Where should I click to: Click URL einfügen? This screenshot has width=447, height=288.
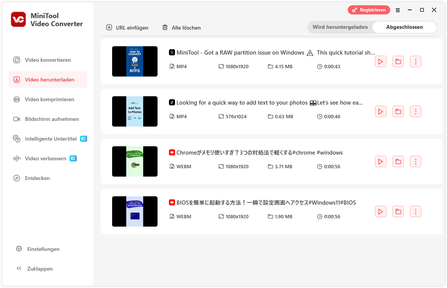[x=127, y=28]
